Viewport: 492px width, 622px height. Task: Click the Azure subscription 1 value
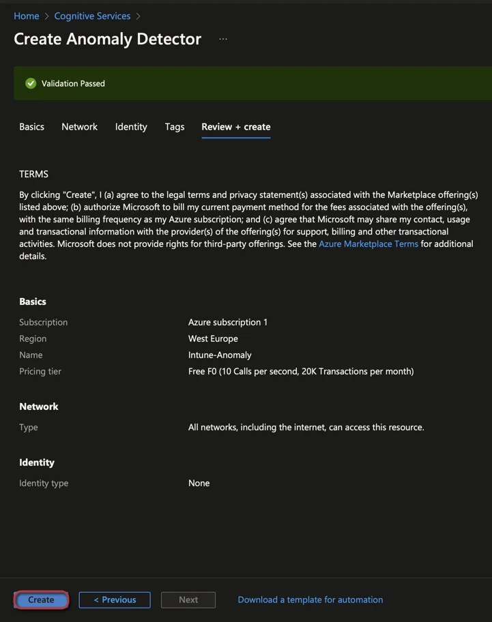[x=228, y=322]
